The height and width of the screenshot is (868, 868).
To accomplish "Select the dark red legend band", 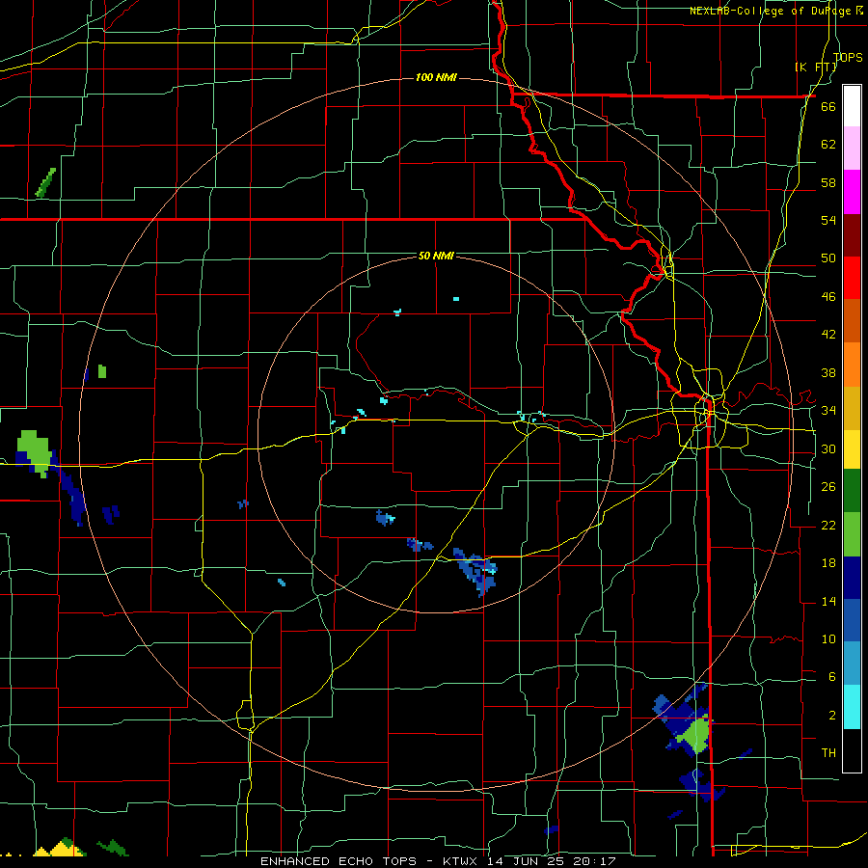I will click(x=852, y=235).
